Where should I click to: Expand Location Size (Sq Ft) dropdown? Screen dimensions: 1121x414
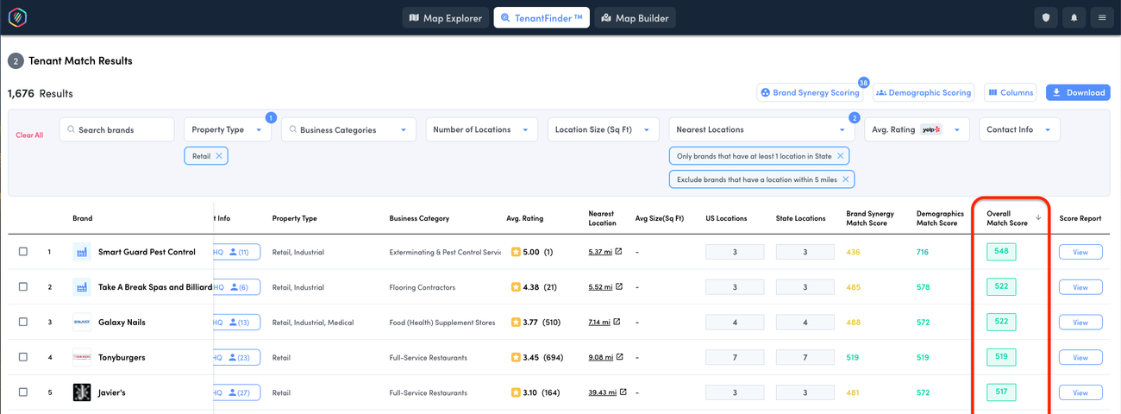pyautogui.click(x=604, y=129)
